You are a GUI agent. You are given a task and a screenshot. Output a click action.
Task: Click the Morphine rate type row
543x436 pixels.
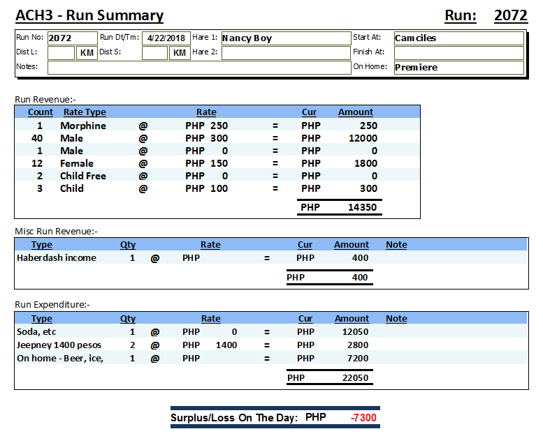tap(83, 126)
